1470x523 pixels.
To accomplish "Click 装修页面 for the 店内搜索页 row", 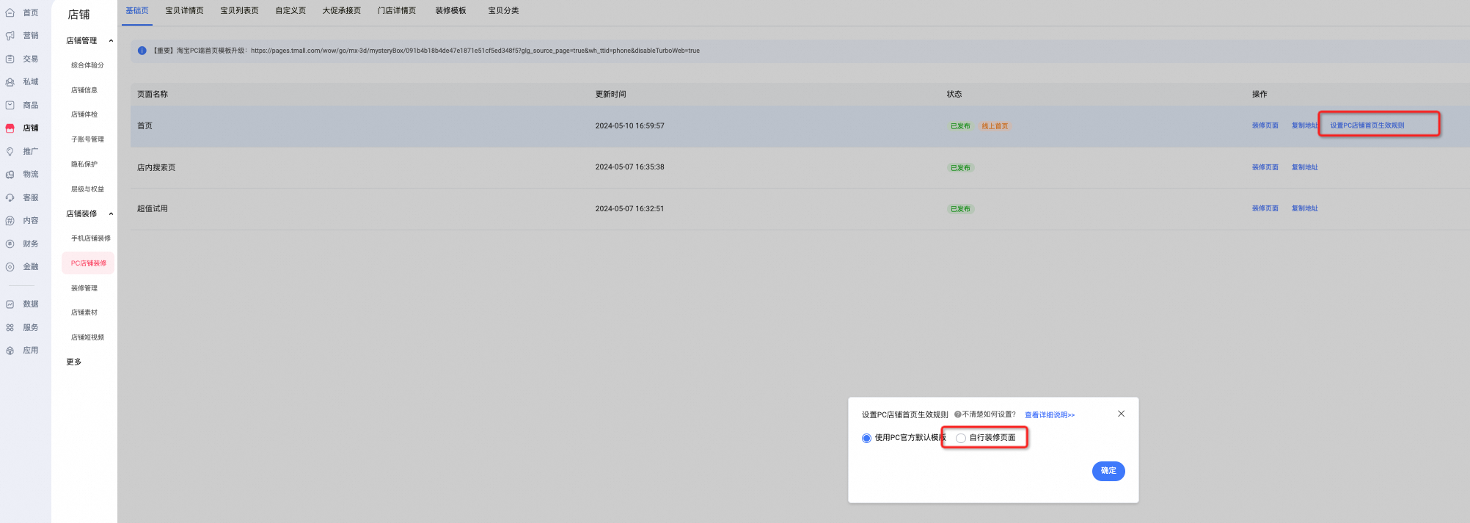I will 1265,167.
